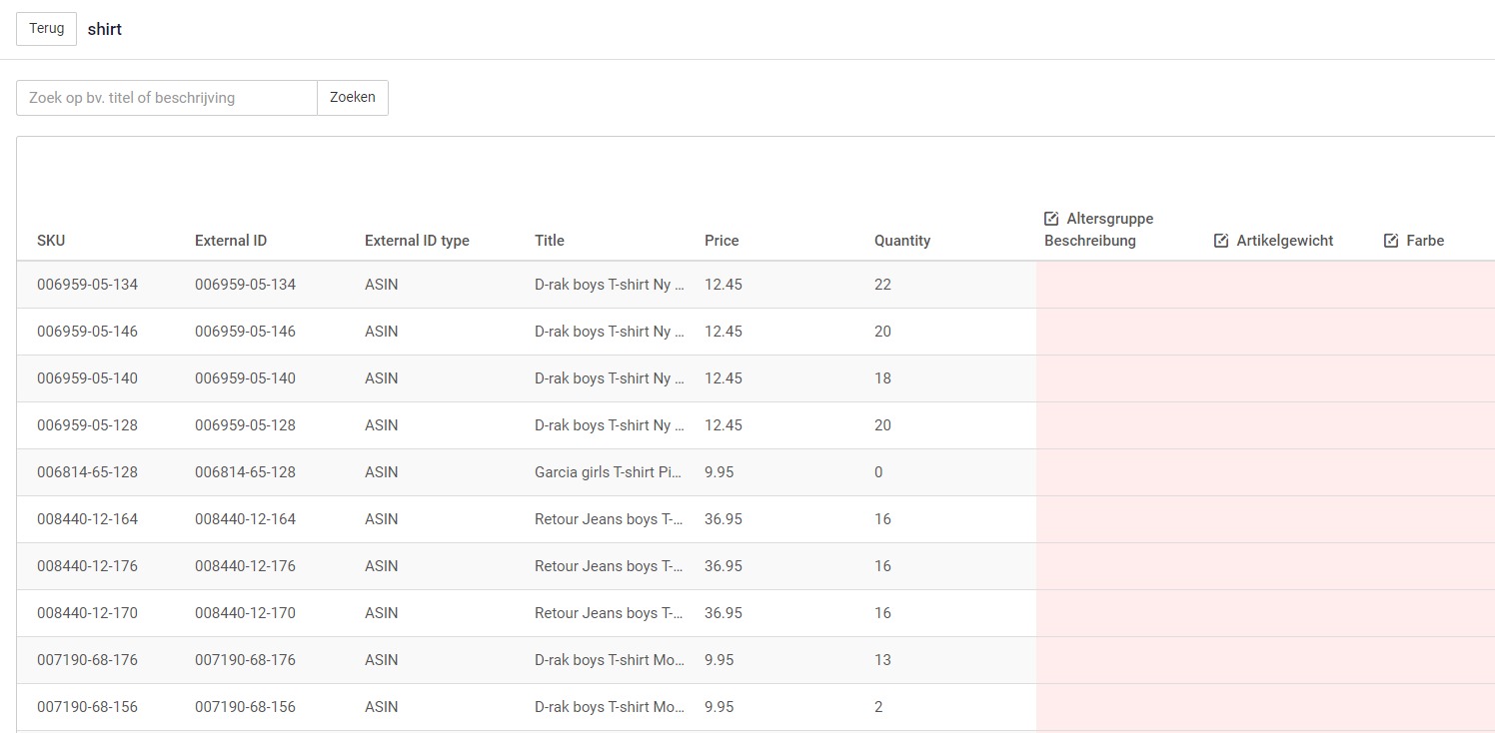Click the Terug back button
1495x733 pixels.
coord(46,29)
